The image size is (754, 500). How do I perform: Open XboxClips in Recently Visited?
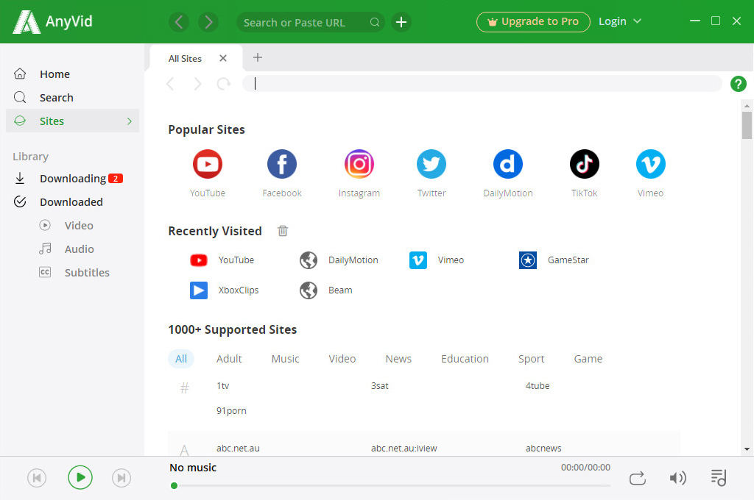(225, 290)
